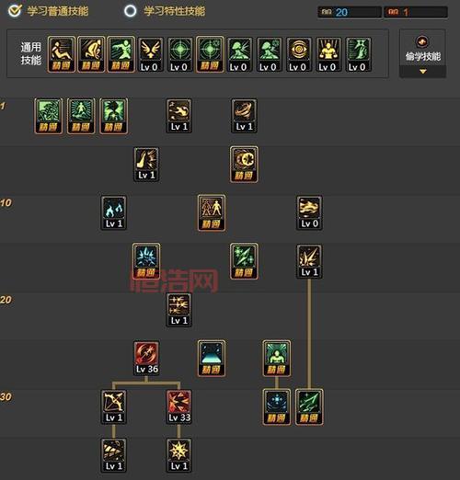Click the golden wings skill at Lv 0
This screenshot has height=480, width=460.
tap(149, 54)
